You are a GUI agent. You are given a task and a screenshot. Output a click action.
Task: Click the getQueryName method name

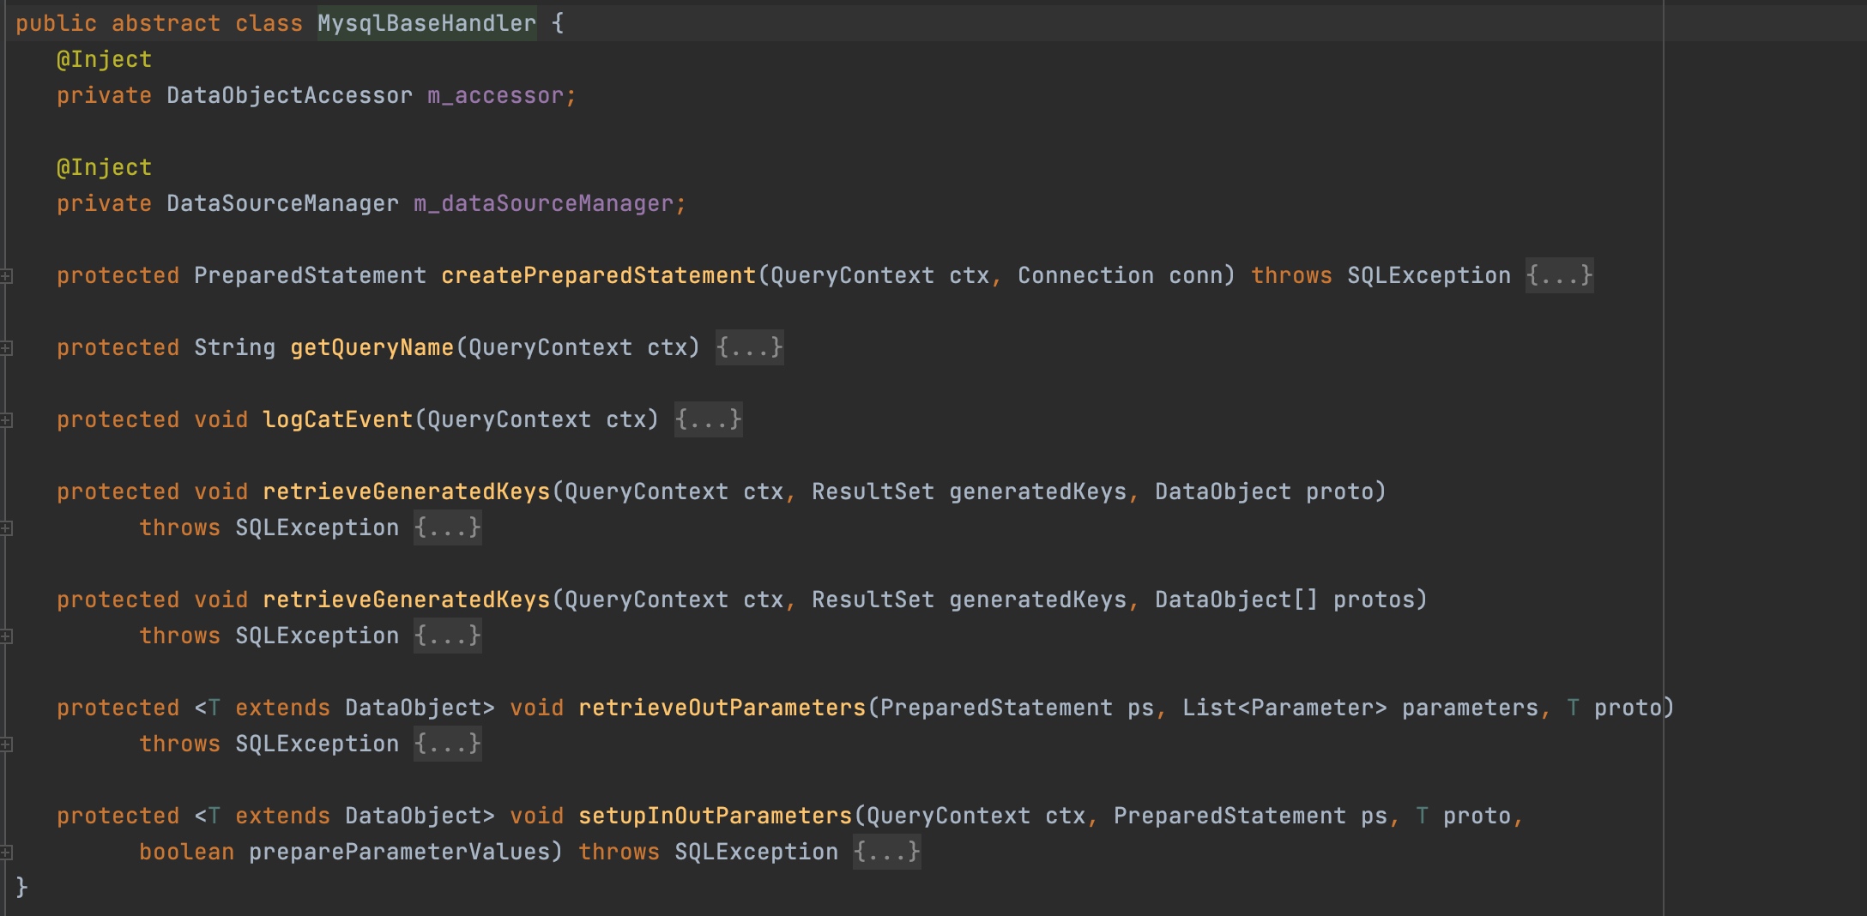[x=372, y=348]
